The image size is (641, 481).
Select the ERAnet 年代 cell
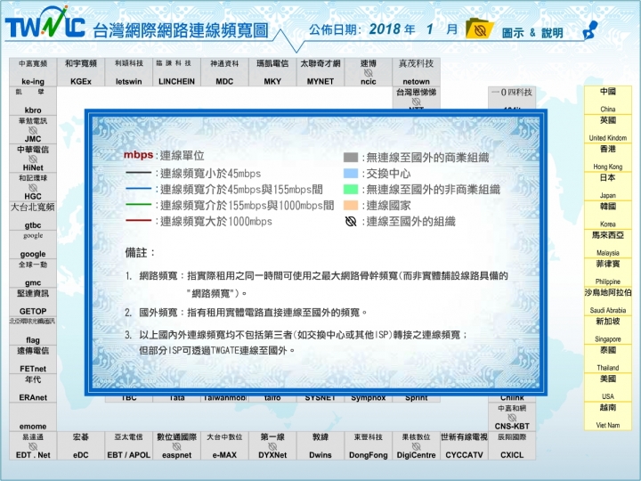(x=33, y=388)
